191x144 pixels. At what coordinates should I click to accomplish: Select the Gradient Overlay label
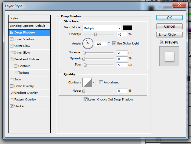pos(26,93)
